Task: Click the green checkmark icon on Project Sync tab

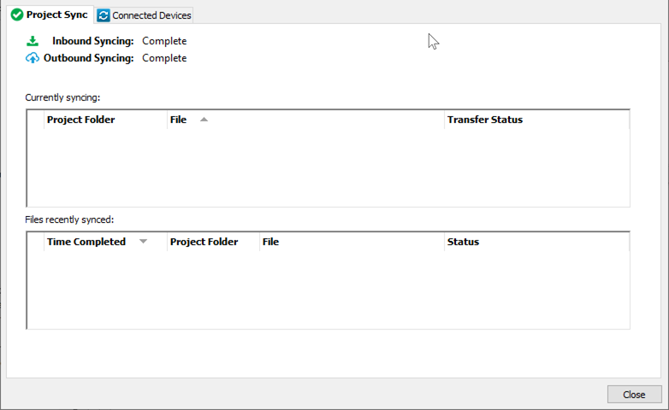Action: pyautogui.click(x=16, y=15)
